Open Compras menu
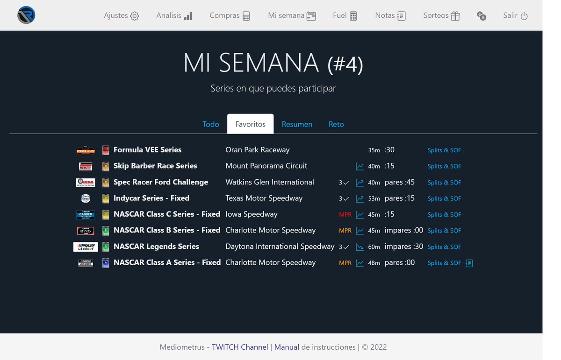 click(230, 15)
